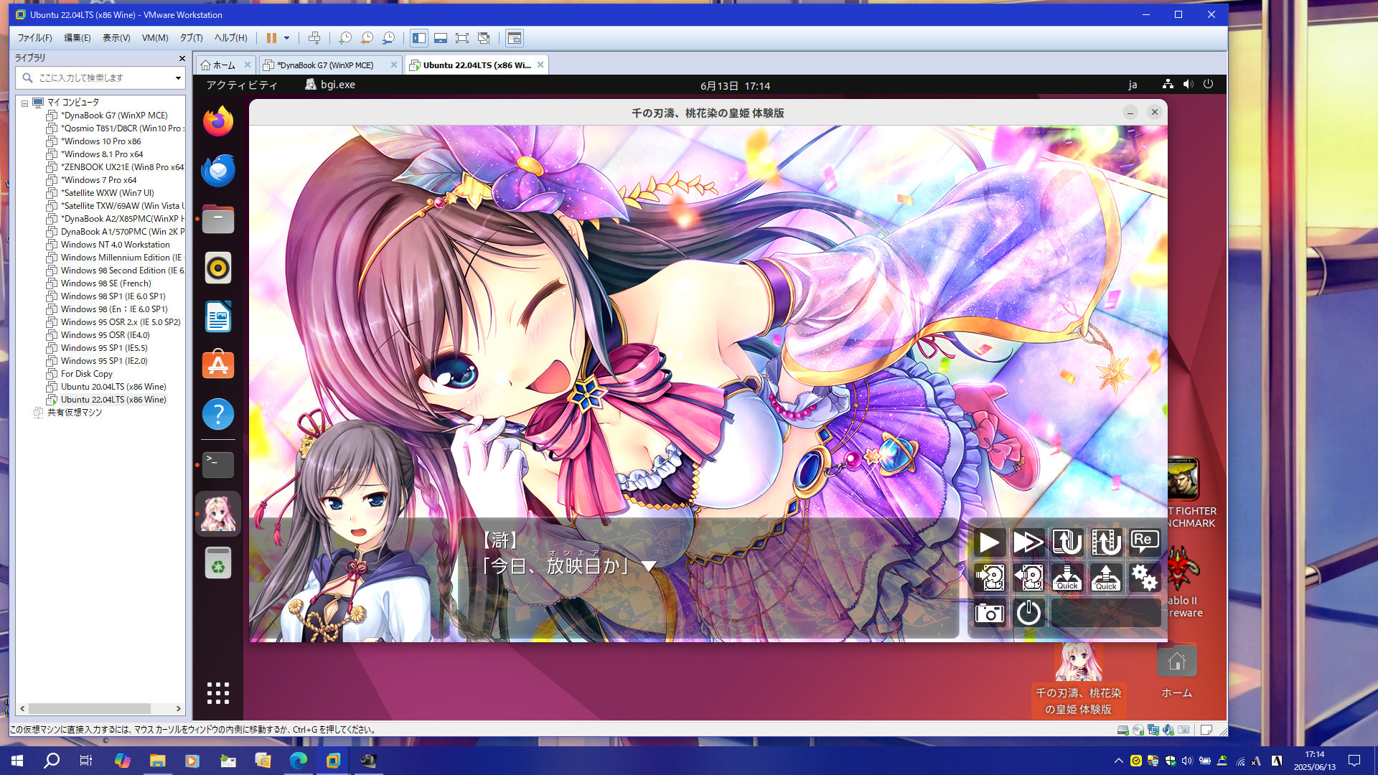Open Ubuntu Software store in the dock
1378x775 pixels.
coord(218,365)
